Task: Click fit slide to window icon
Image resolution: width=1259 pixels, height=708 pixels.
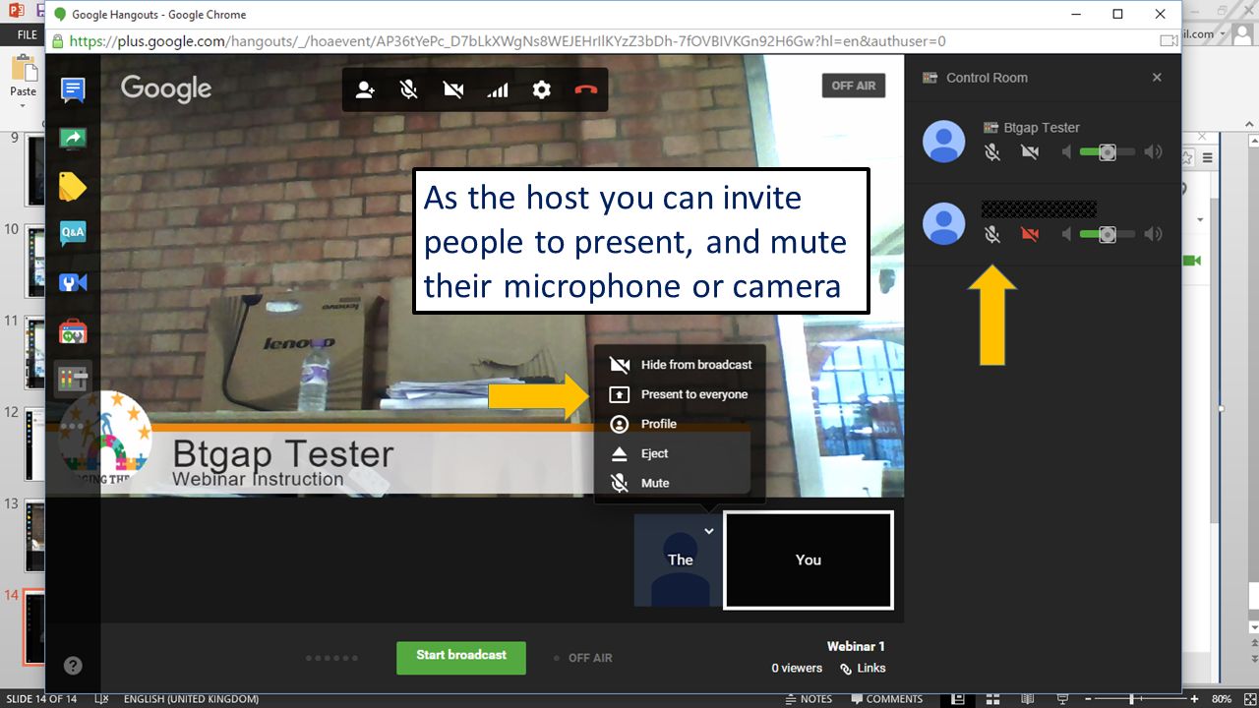Action: 1249,699
